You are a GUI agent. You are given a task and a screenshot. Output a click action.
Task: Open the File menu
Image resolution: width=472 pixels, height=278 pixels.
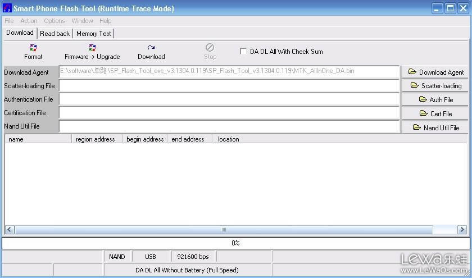coord(9,21)
